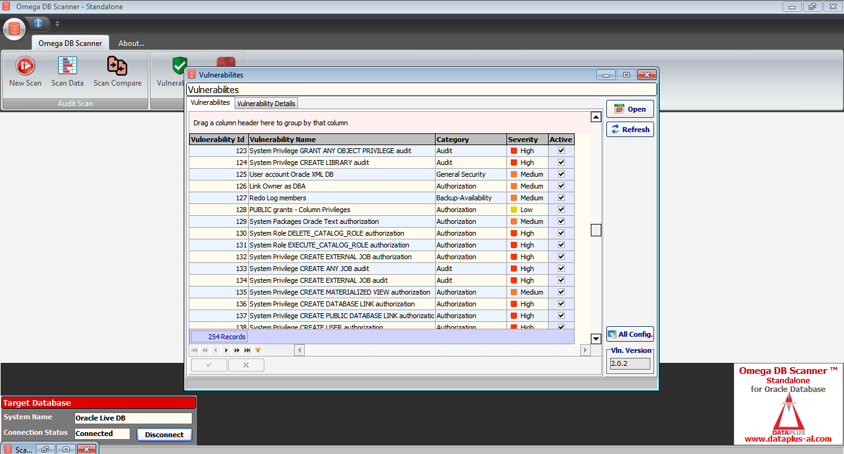Maximize the minimized Sca... window
The height and width of the screenshot is (454, 844).
pos(66,449)
